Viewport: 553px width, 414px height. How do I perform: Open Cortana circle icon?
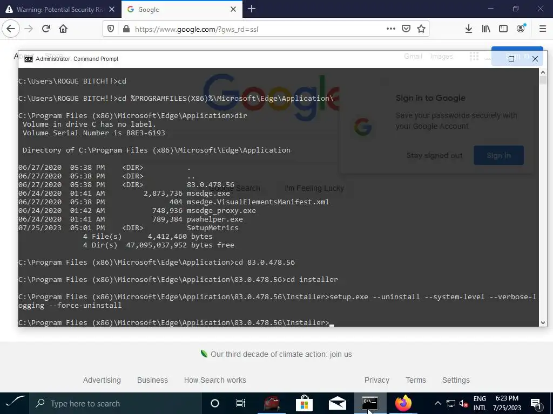[215, 403]
